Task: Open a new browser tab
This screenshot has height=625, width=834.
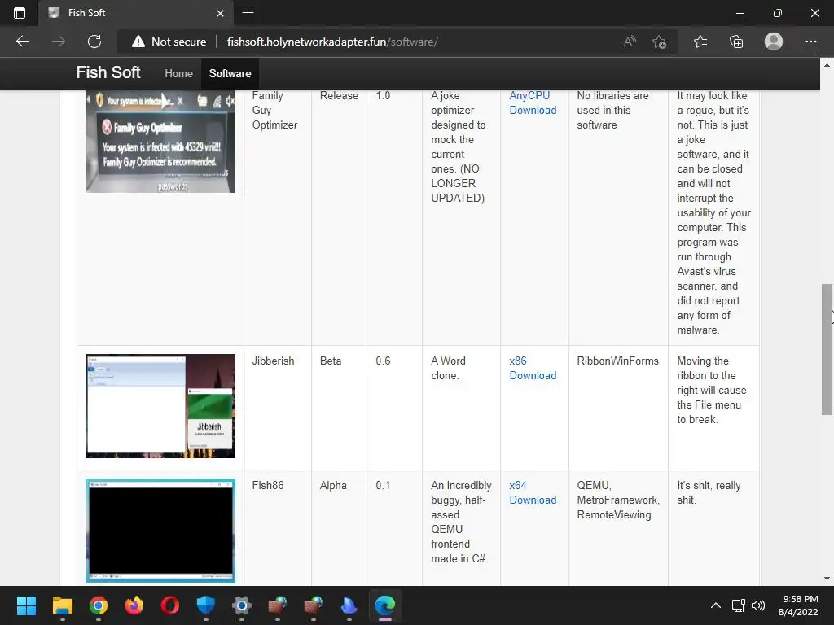Action: (248, 13)
